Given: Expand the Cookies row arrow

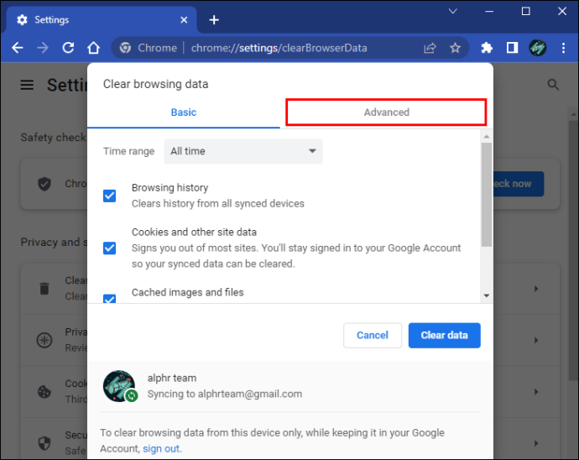Looking at the screenshot, I should (x=536, y=391).
